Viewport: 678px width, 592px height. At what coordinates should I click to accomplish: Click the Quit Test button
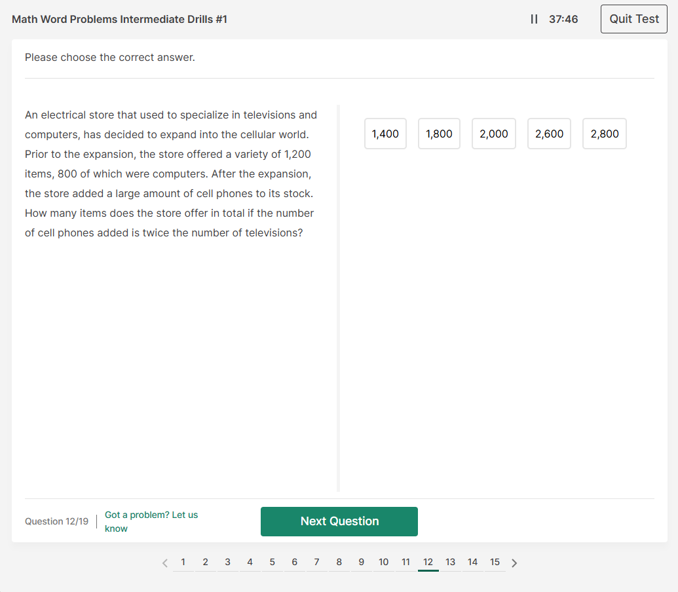633,19
